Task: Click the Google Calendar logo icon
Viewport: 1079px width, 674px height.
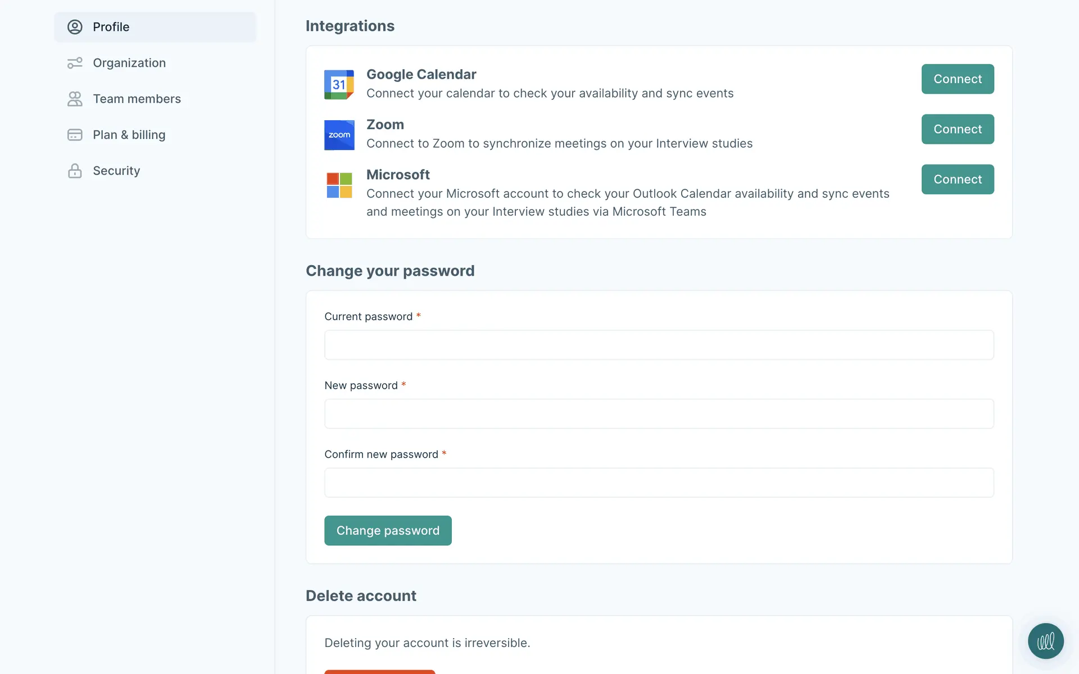Action: pos(339,84)
